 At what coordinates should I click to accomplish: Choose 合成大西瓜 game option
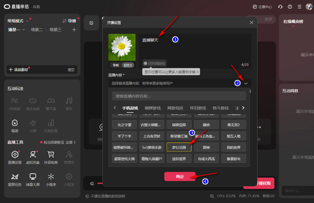click(x=206, y=159)
